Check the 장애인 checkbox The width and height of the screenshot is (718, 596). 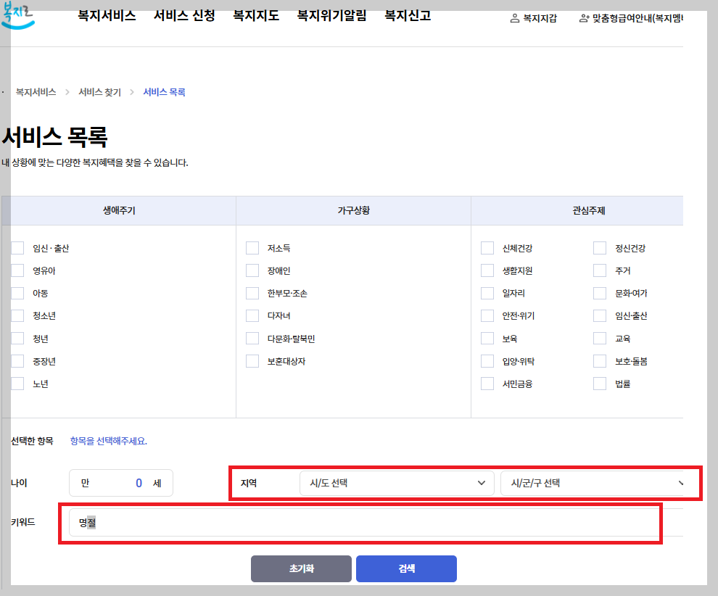tap(252, 270)
